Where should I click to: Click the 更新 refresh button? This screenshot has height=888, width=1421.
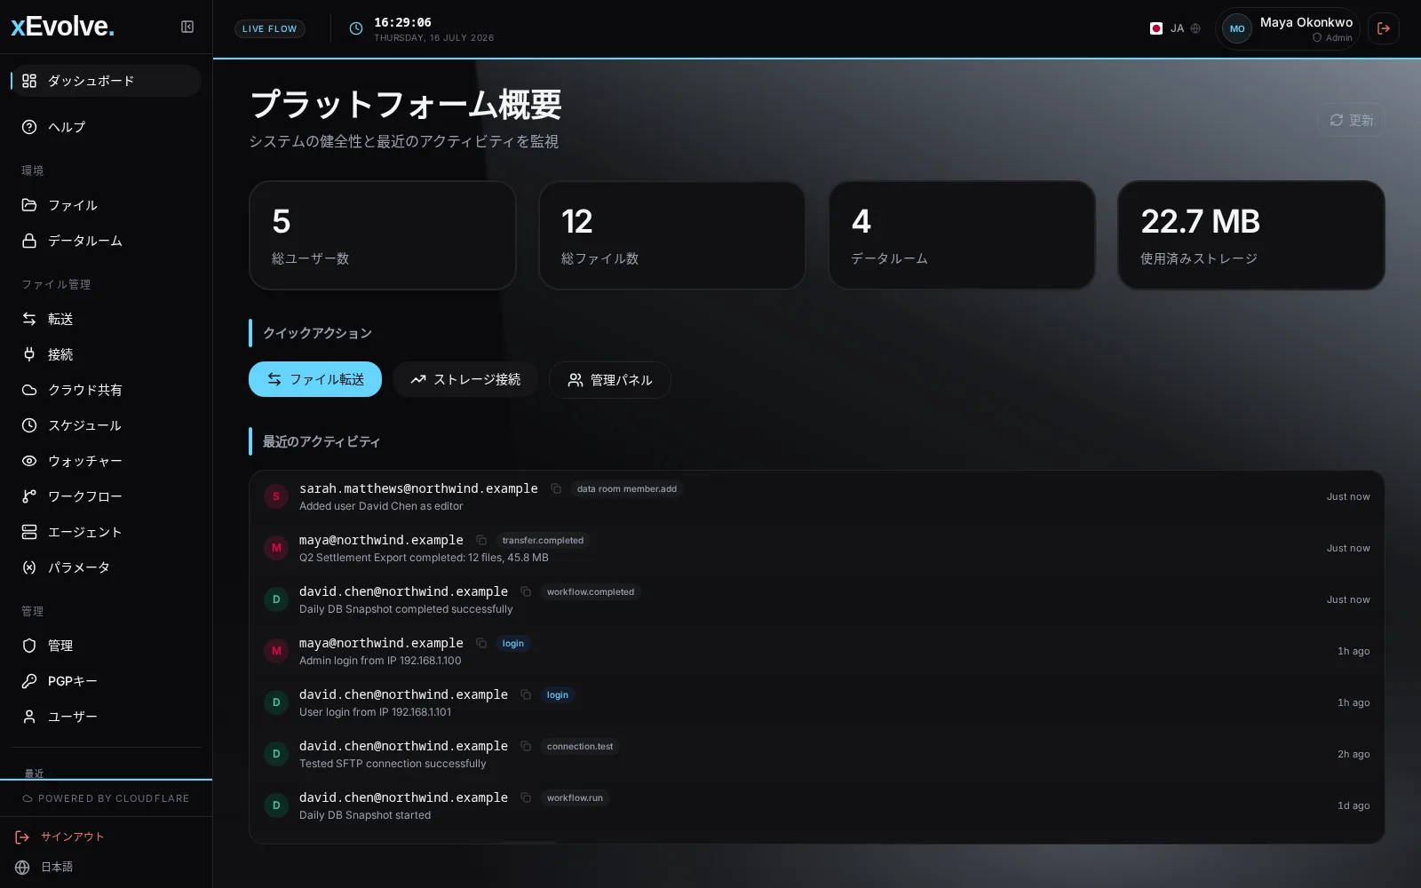1352,120
